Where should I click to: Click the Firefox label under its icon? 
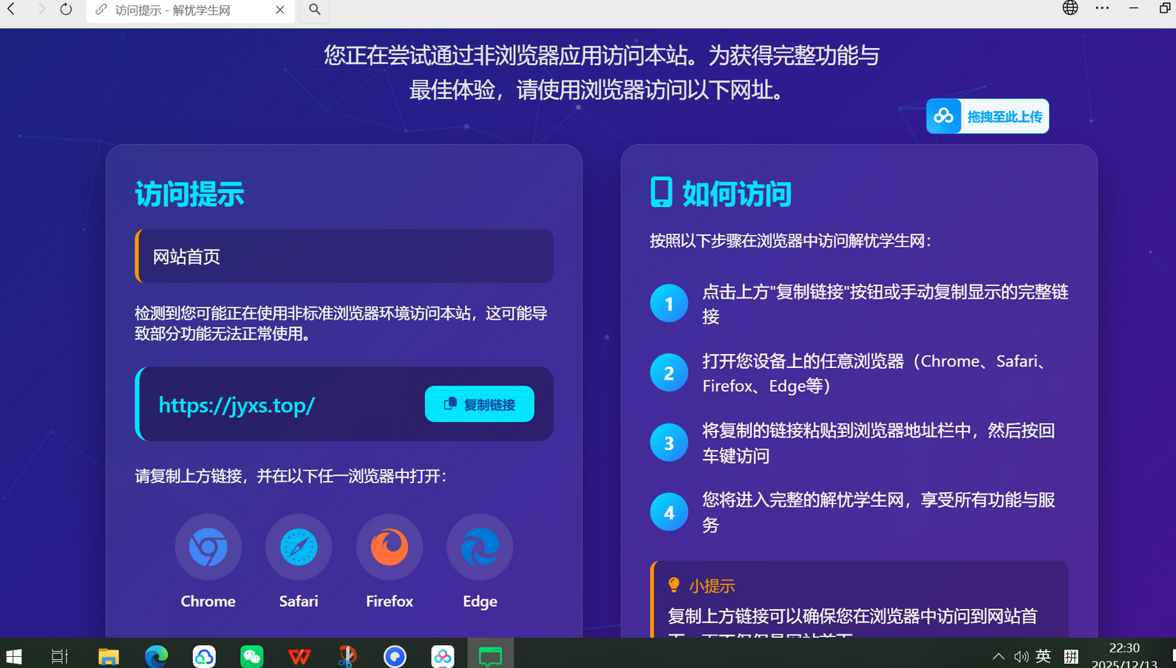point(390,601)
